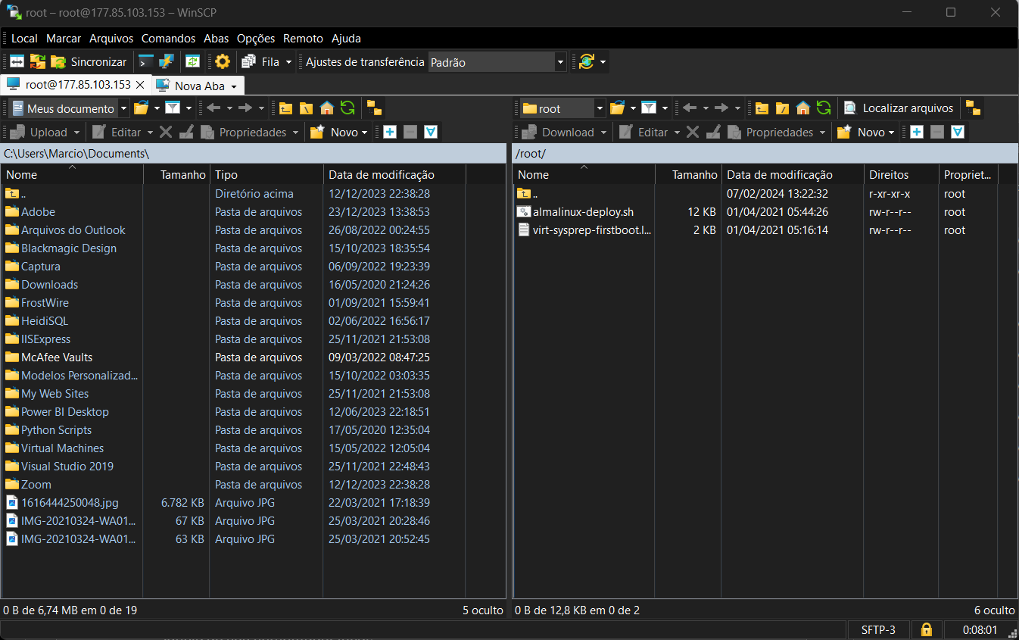The image size is (1019, 640).
Task: Open the Meus documentos drive dropdown
Action: (123, 108)
